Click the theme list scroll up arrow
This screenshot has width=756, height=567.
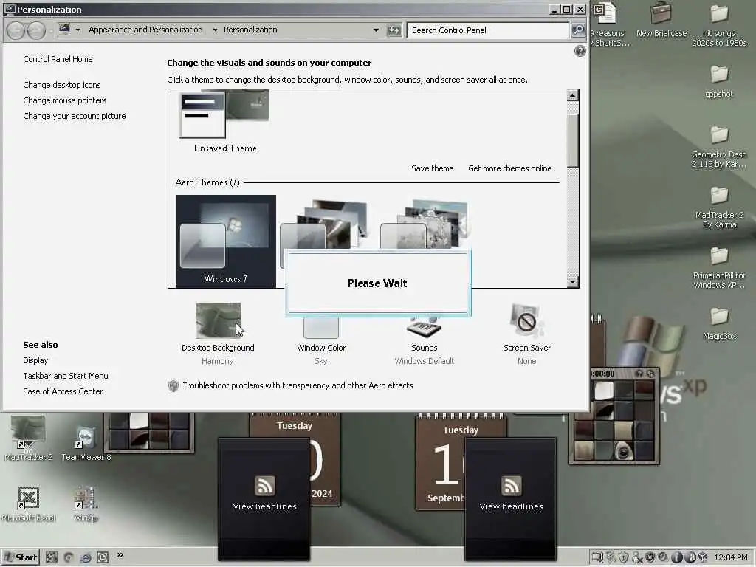(x=572, y=95)
